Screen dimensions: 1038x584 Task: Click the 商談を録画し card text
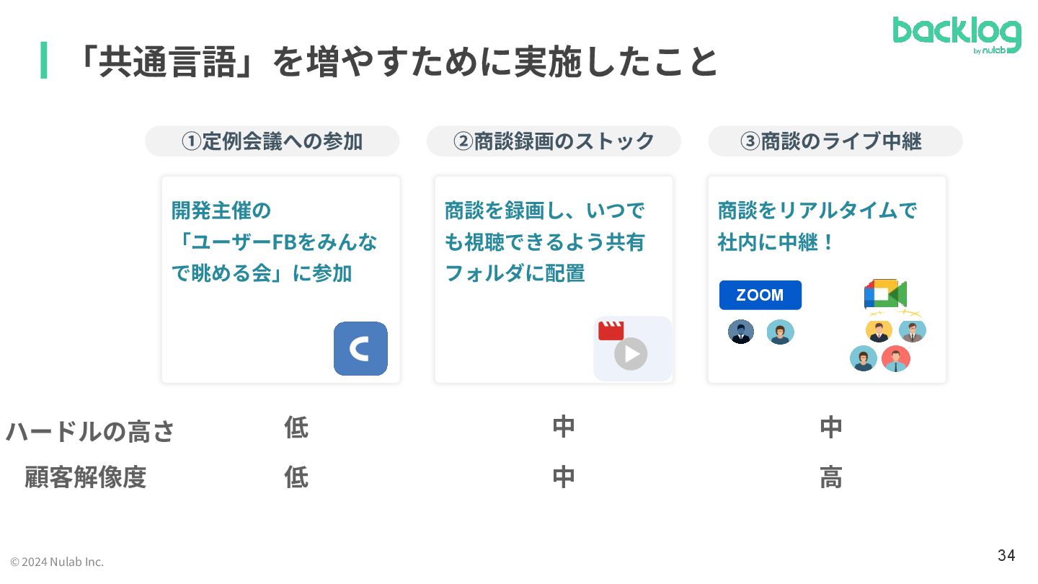click(545, 242)
